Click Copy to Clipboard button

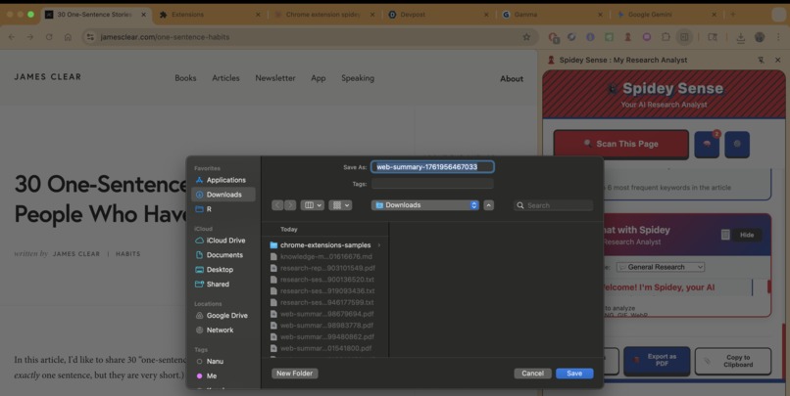pos(733,361)
